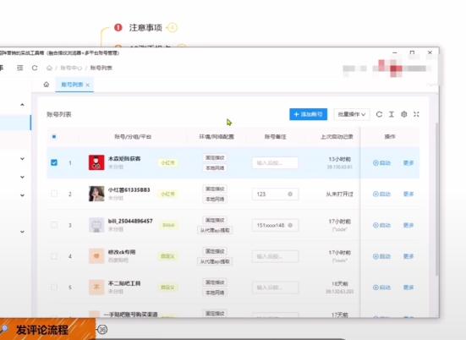Expand the fourth sidebar menu group
The height and width of the screenshot is (340, 466).
pyautogui.click(x=22, y=195)
